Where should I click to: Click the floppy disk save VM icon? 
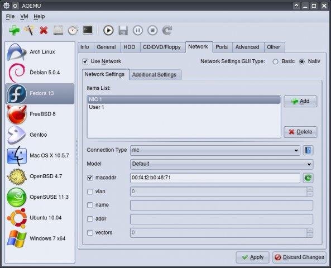123,30
